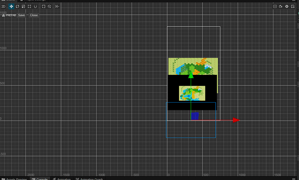Save the prefab
The width and height of the screenshot is (299, 180).
21,15
